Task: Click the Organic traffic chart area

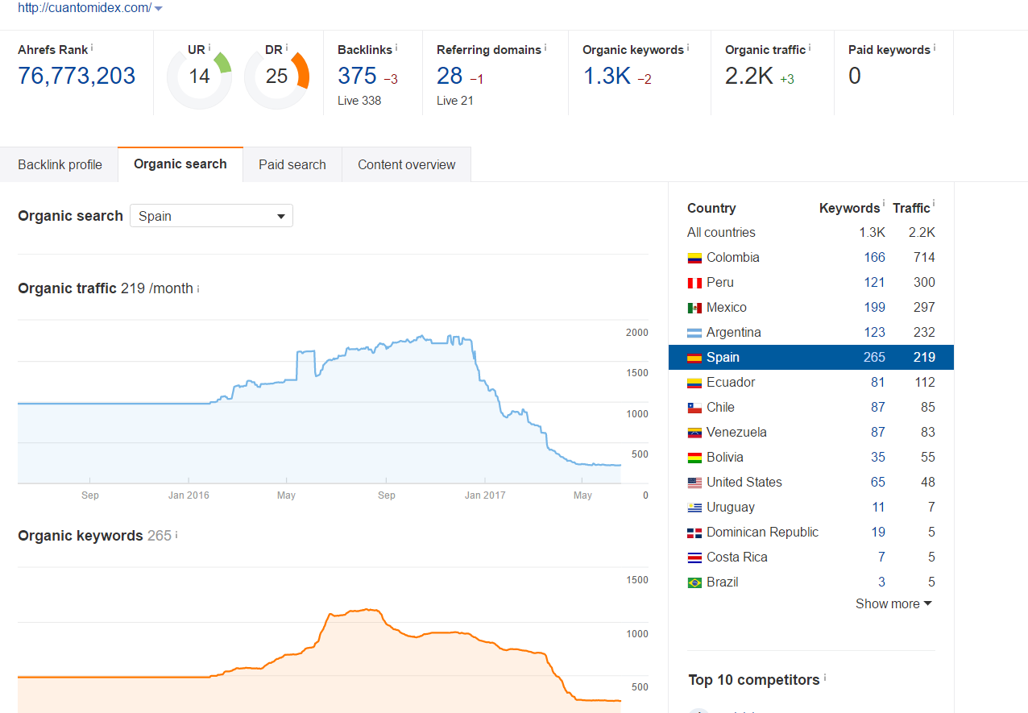Action: tap(319, 401)
